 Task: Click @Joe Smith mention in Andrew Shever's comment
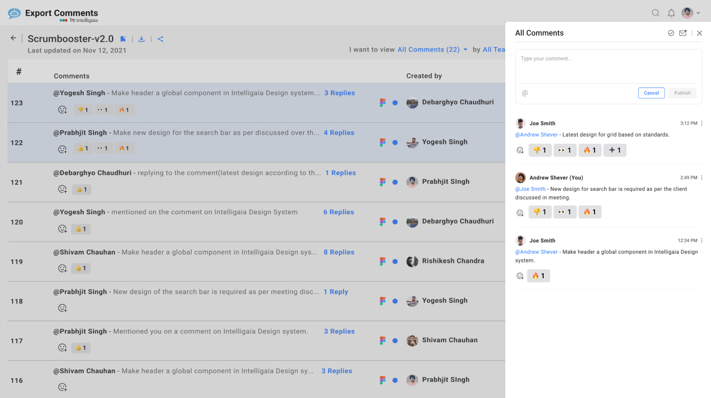(531, 189)
